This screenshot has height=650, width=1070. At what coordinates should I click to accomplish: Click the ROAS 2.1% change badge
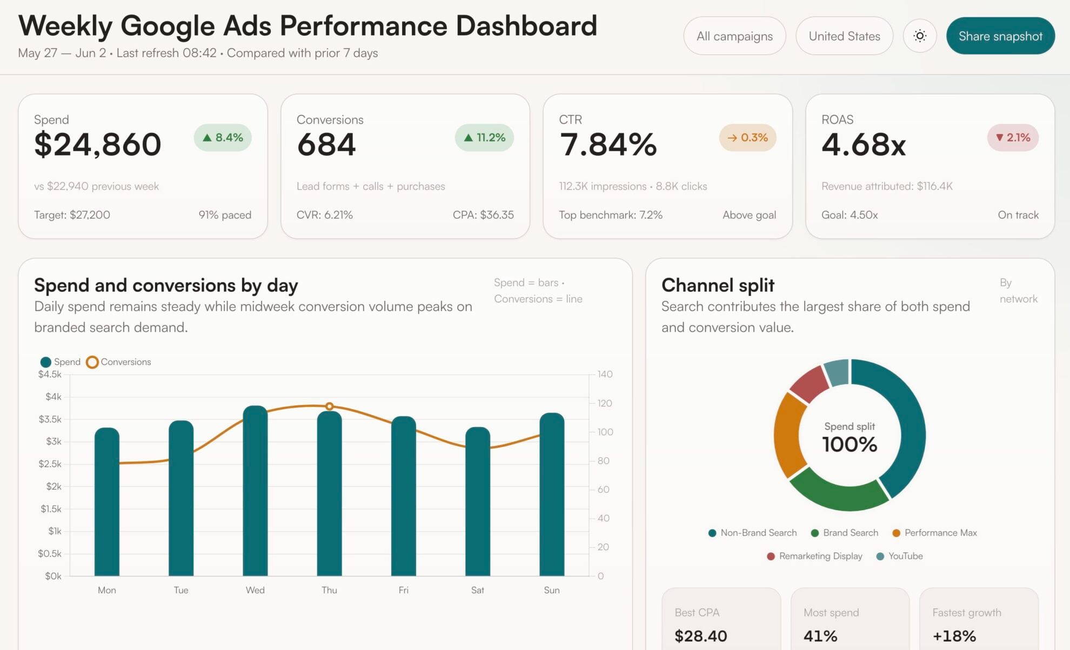pyautogui.click(x=1013, y=138)
